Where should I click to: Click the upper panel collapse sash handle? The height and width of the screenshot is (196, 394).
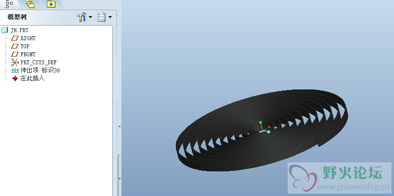(119, 126)
